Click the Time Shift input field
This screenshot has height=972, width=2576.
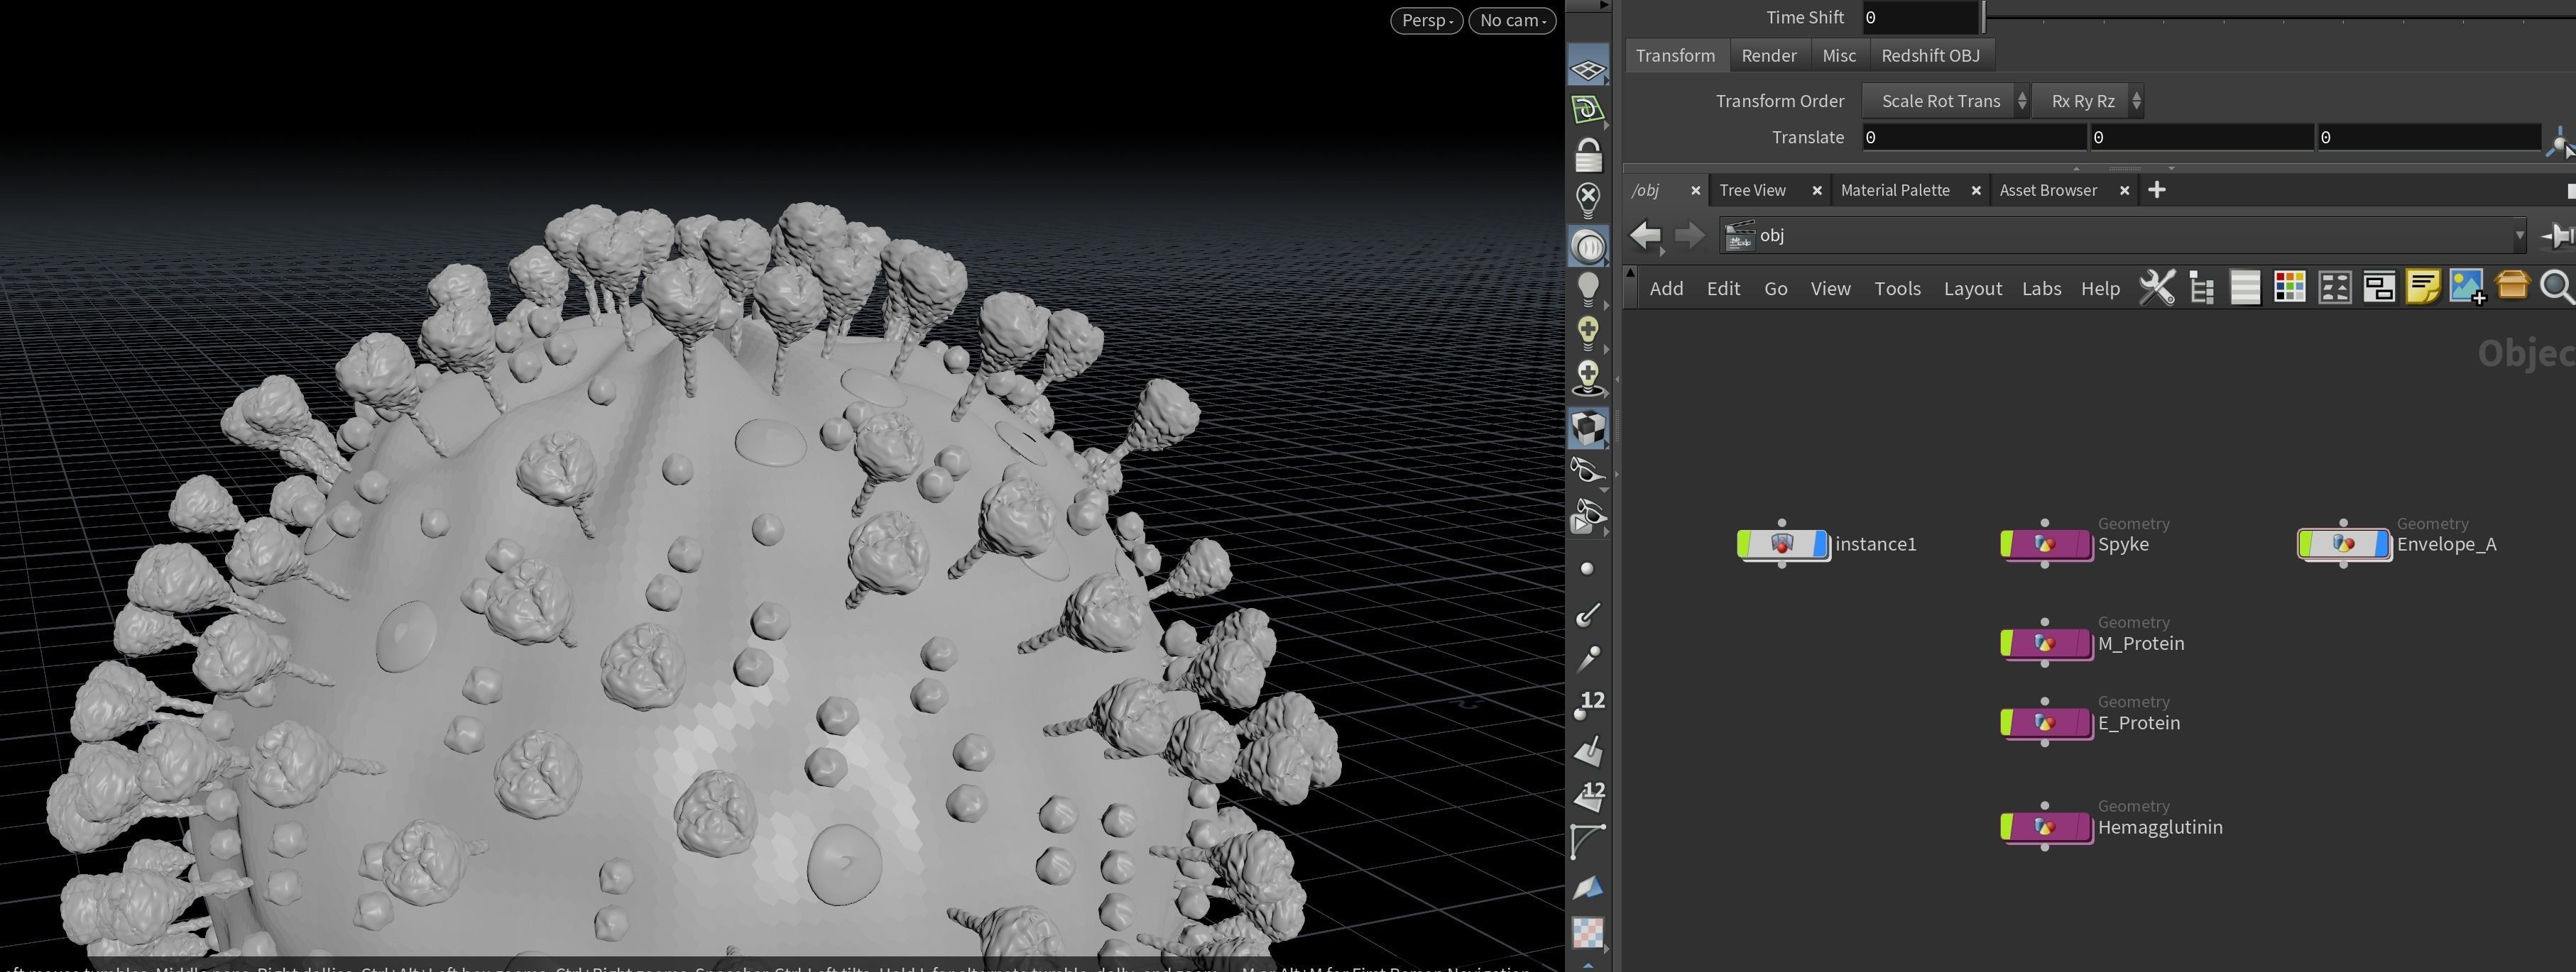[1920, 17]
